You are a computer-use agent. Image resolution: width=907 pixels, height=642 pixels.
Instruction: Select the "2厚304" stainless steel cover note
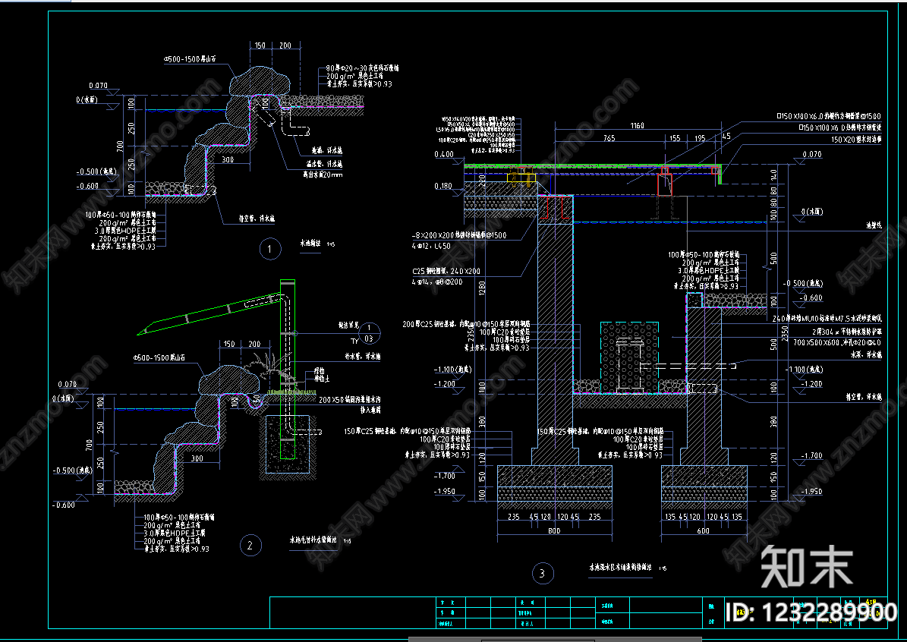(x=847, y=332)
